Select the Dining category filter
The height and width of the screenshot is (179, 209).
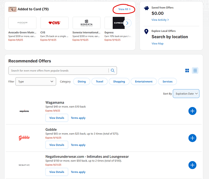(x=82, y=82)
